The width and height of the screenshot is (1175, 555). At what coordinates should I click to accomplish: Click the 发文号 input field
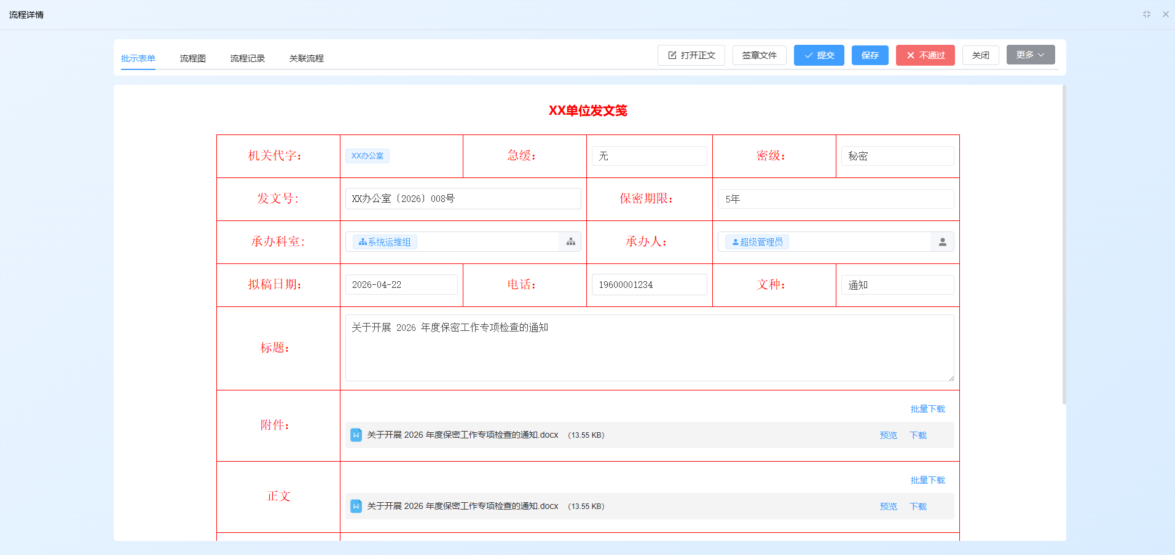coord(463,198)
